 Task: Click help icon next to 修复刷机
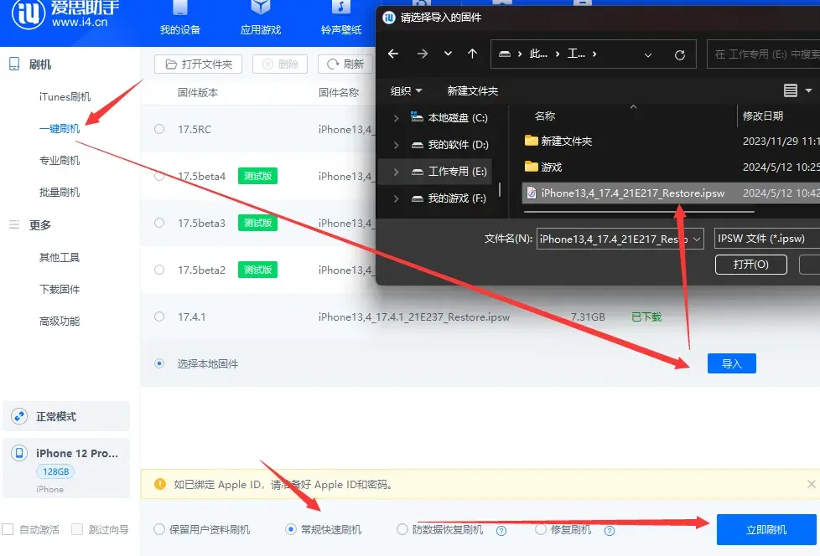(610, 531)
